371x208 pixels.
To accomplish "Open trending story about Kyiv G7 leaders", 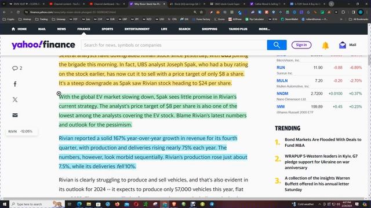I will tap(321, 162).
